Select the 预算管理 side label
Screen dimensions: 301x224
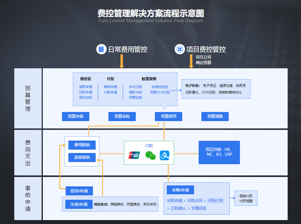[x=28, y=98]
